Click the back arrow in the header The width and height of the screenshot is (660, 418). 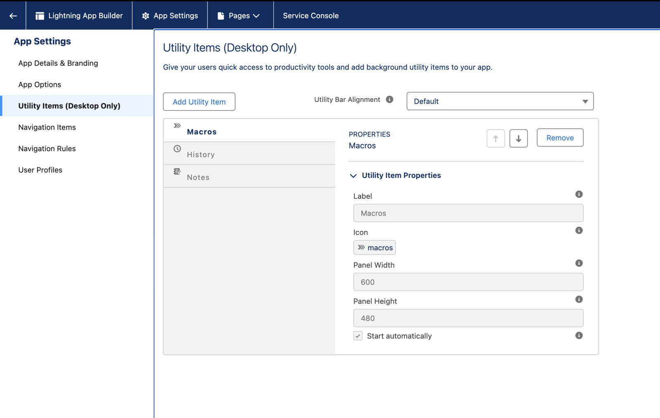click(12, 15)
